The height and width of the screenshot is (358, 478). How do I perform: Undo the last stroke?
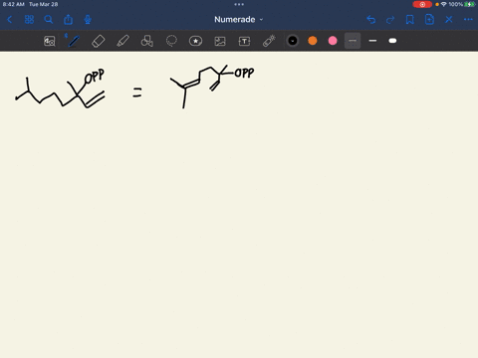(371, 20)
